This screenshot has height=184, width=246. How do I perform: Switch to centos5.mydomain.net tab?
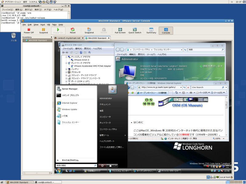[x=69, y=38]
